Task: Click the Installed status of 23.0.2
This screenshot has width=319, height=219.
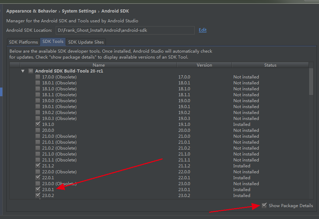Action: [x=242, y=195]
